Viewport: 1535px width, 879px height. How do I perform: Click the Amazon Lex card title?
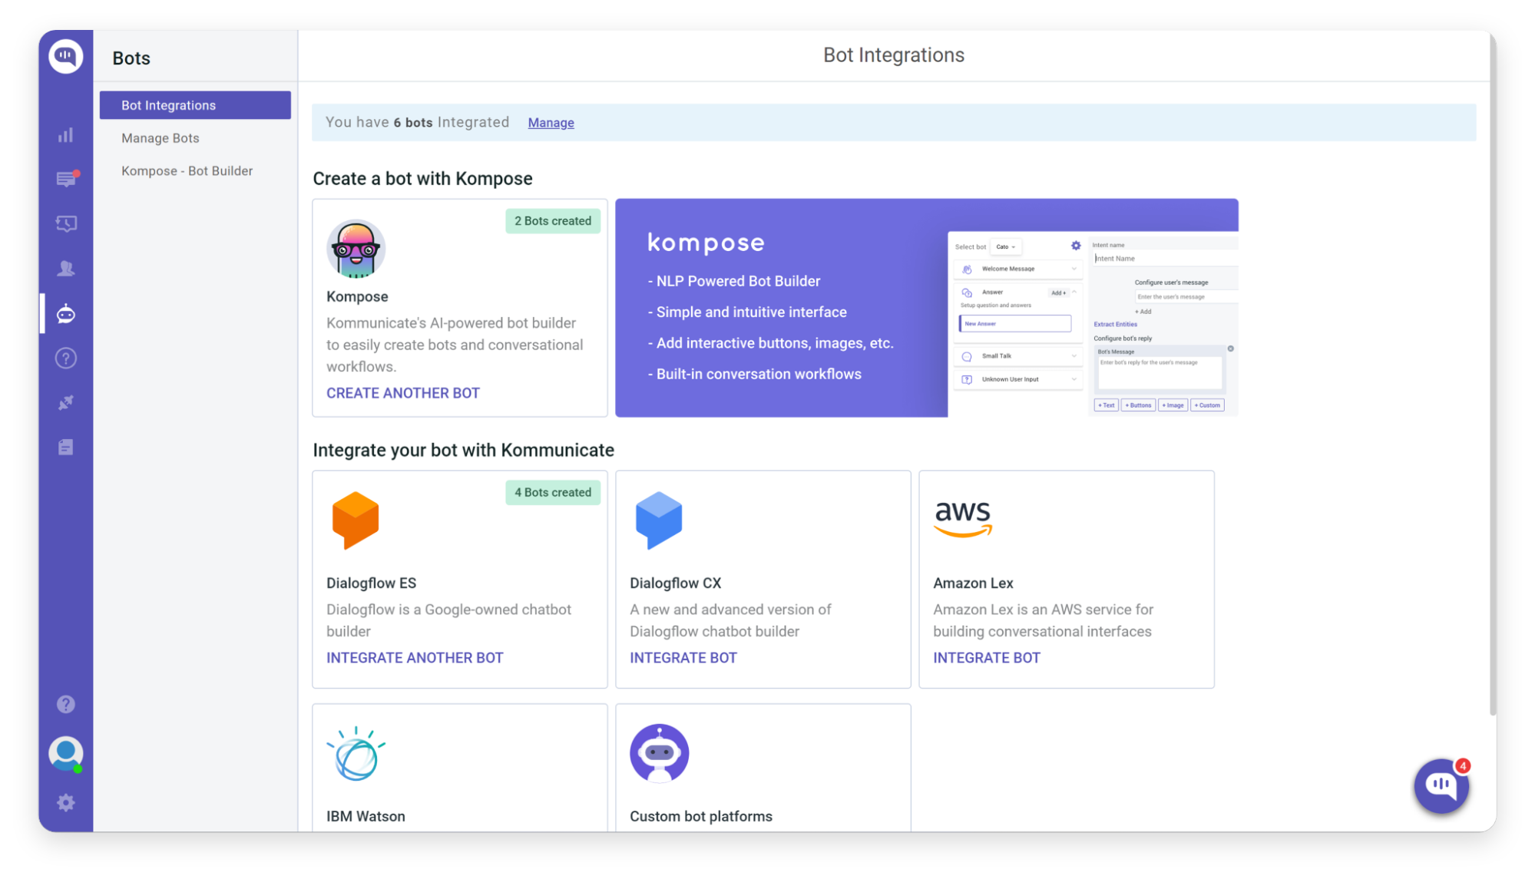click(x=973, y=583)
